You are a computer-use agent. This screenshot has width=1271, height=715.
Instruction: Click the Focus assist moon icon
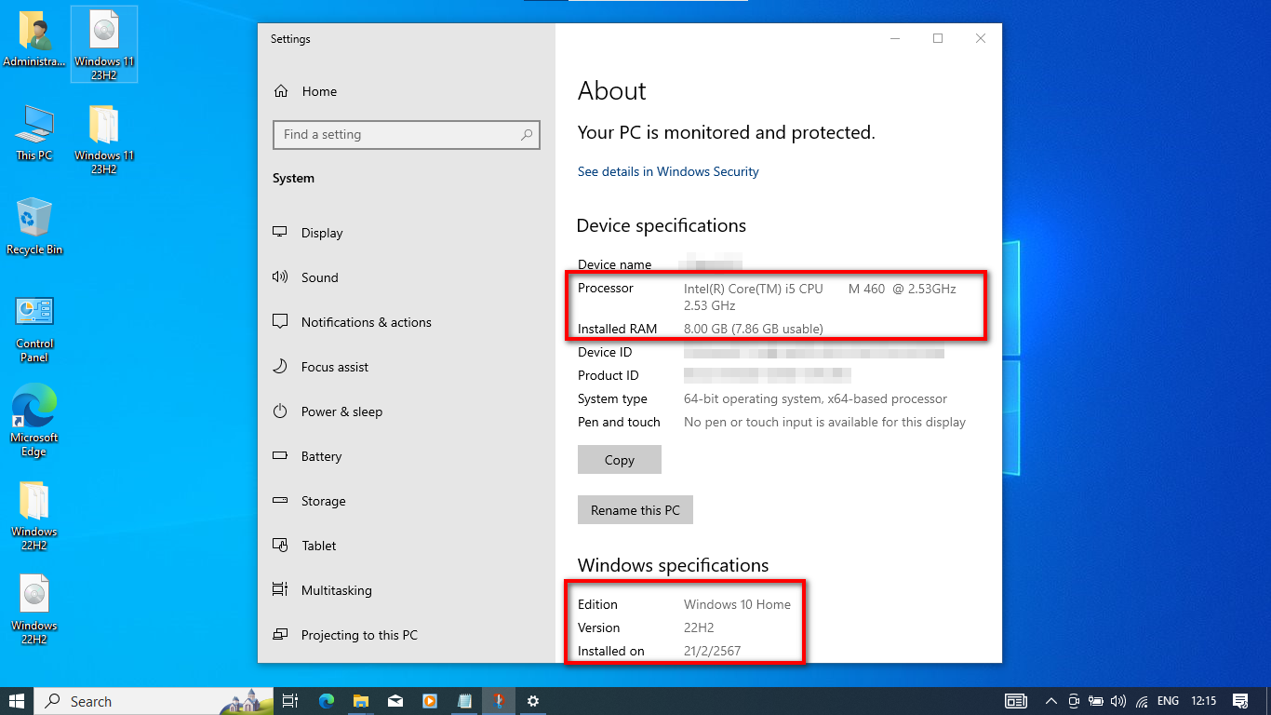pos(280,366)
